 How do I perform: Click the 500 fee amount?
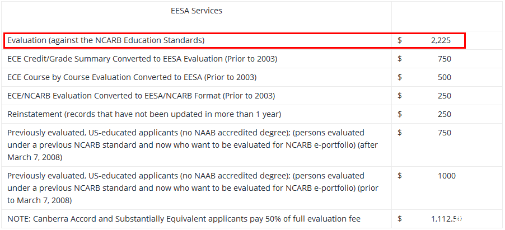445,77
